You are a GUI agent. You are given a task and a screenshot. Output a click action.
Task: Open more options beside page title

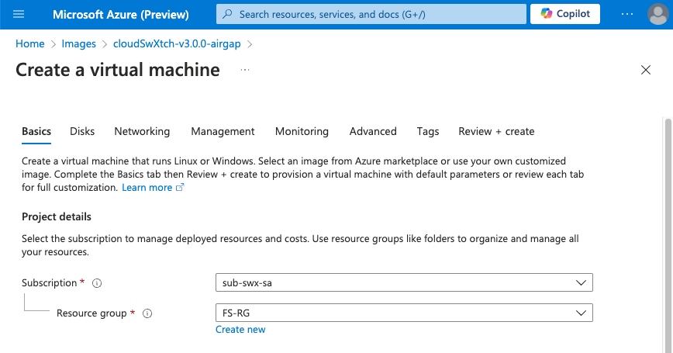245,70
